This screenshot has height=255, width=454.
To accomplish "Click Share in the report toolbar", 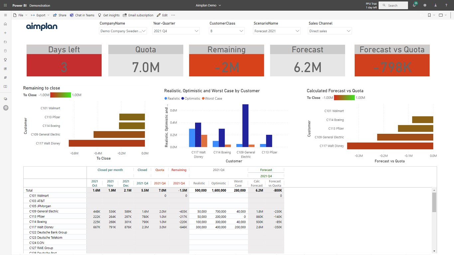I will coord(59,15).
